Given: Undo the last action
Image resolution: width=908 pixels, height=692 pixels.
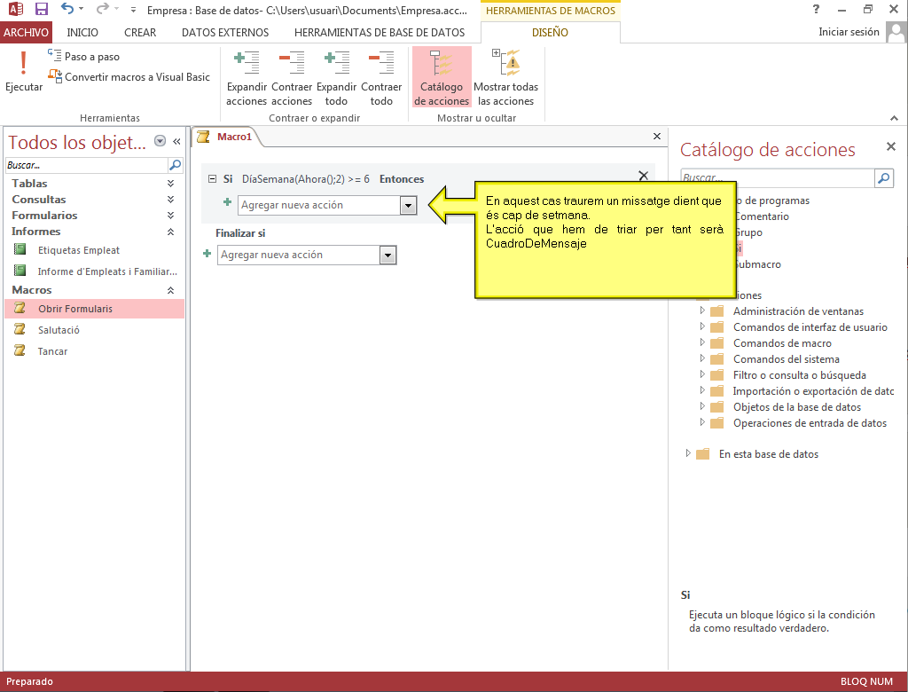Looking at the screenshot, I should coord(67,9).
